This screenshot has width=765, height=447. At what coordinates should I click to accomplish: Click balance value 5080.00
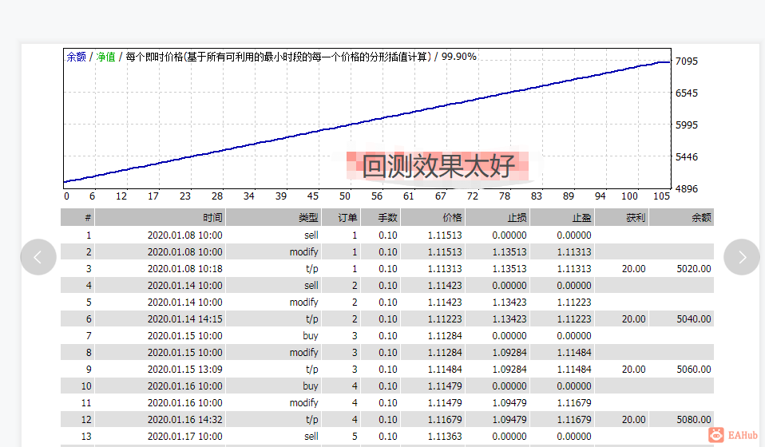click(694, 420)
